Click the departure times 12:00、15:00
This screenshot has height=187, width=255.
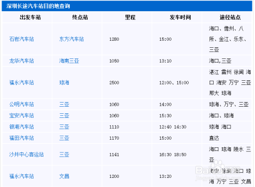point(174,82)
